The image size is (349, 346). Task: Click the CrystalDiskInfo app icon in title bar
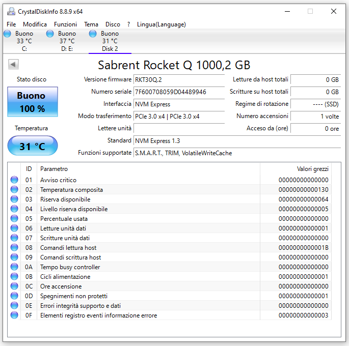point(11,11)
